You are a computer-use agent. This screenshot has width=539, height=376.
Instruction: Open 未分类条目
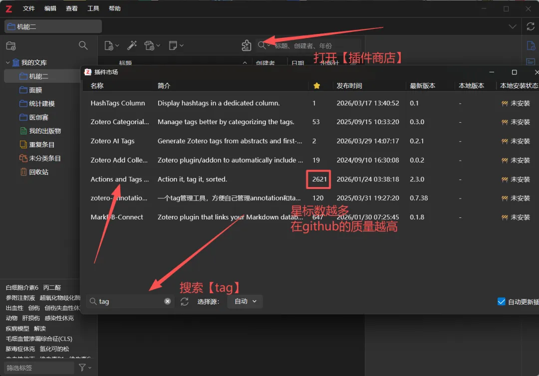coord(45,158)
